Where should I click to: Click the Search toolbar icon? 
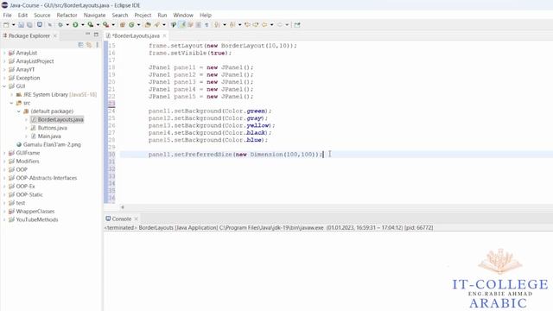coord(157,25)
